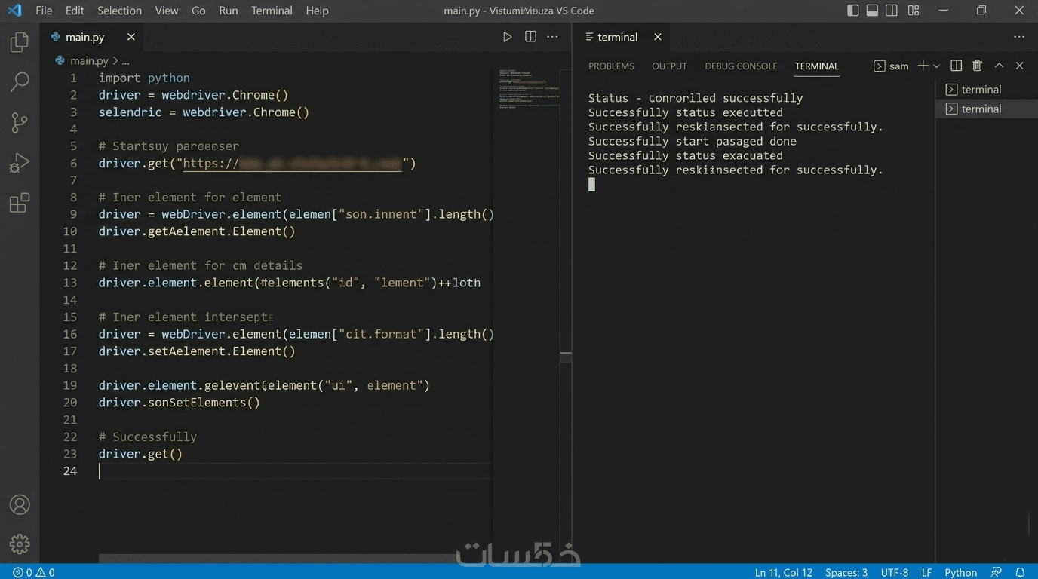The height and width of the screenshot is (579, 1038).
Task: Open the launch profile dropdown arrow
Action: (x=937, y=66)
